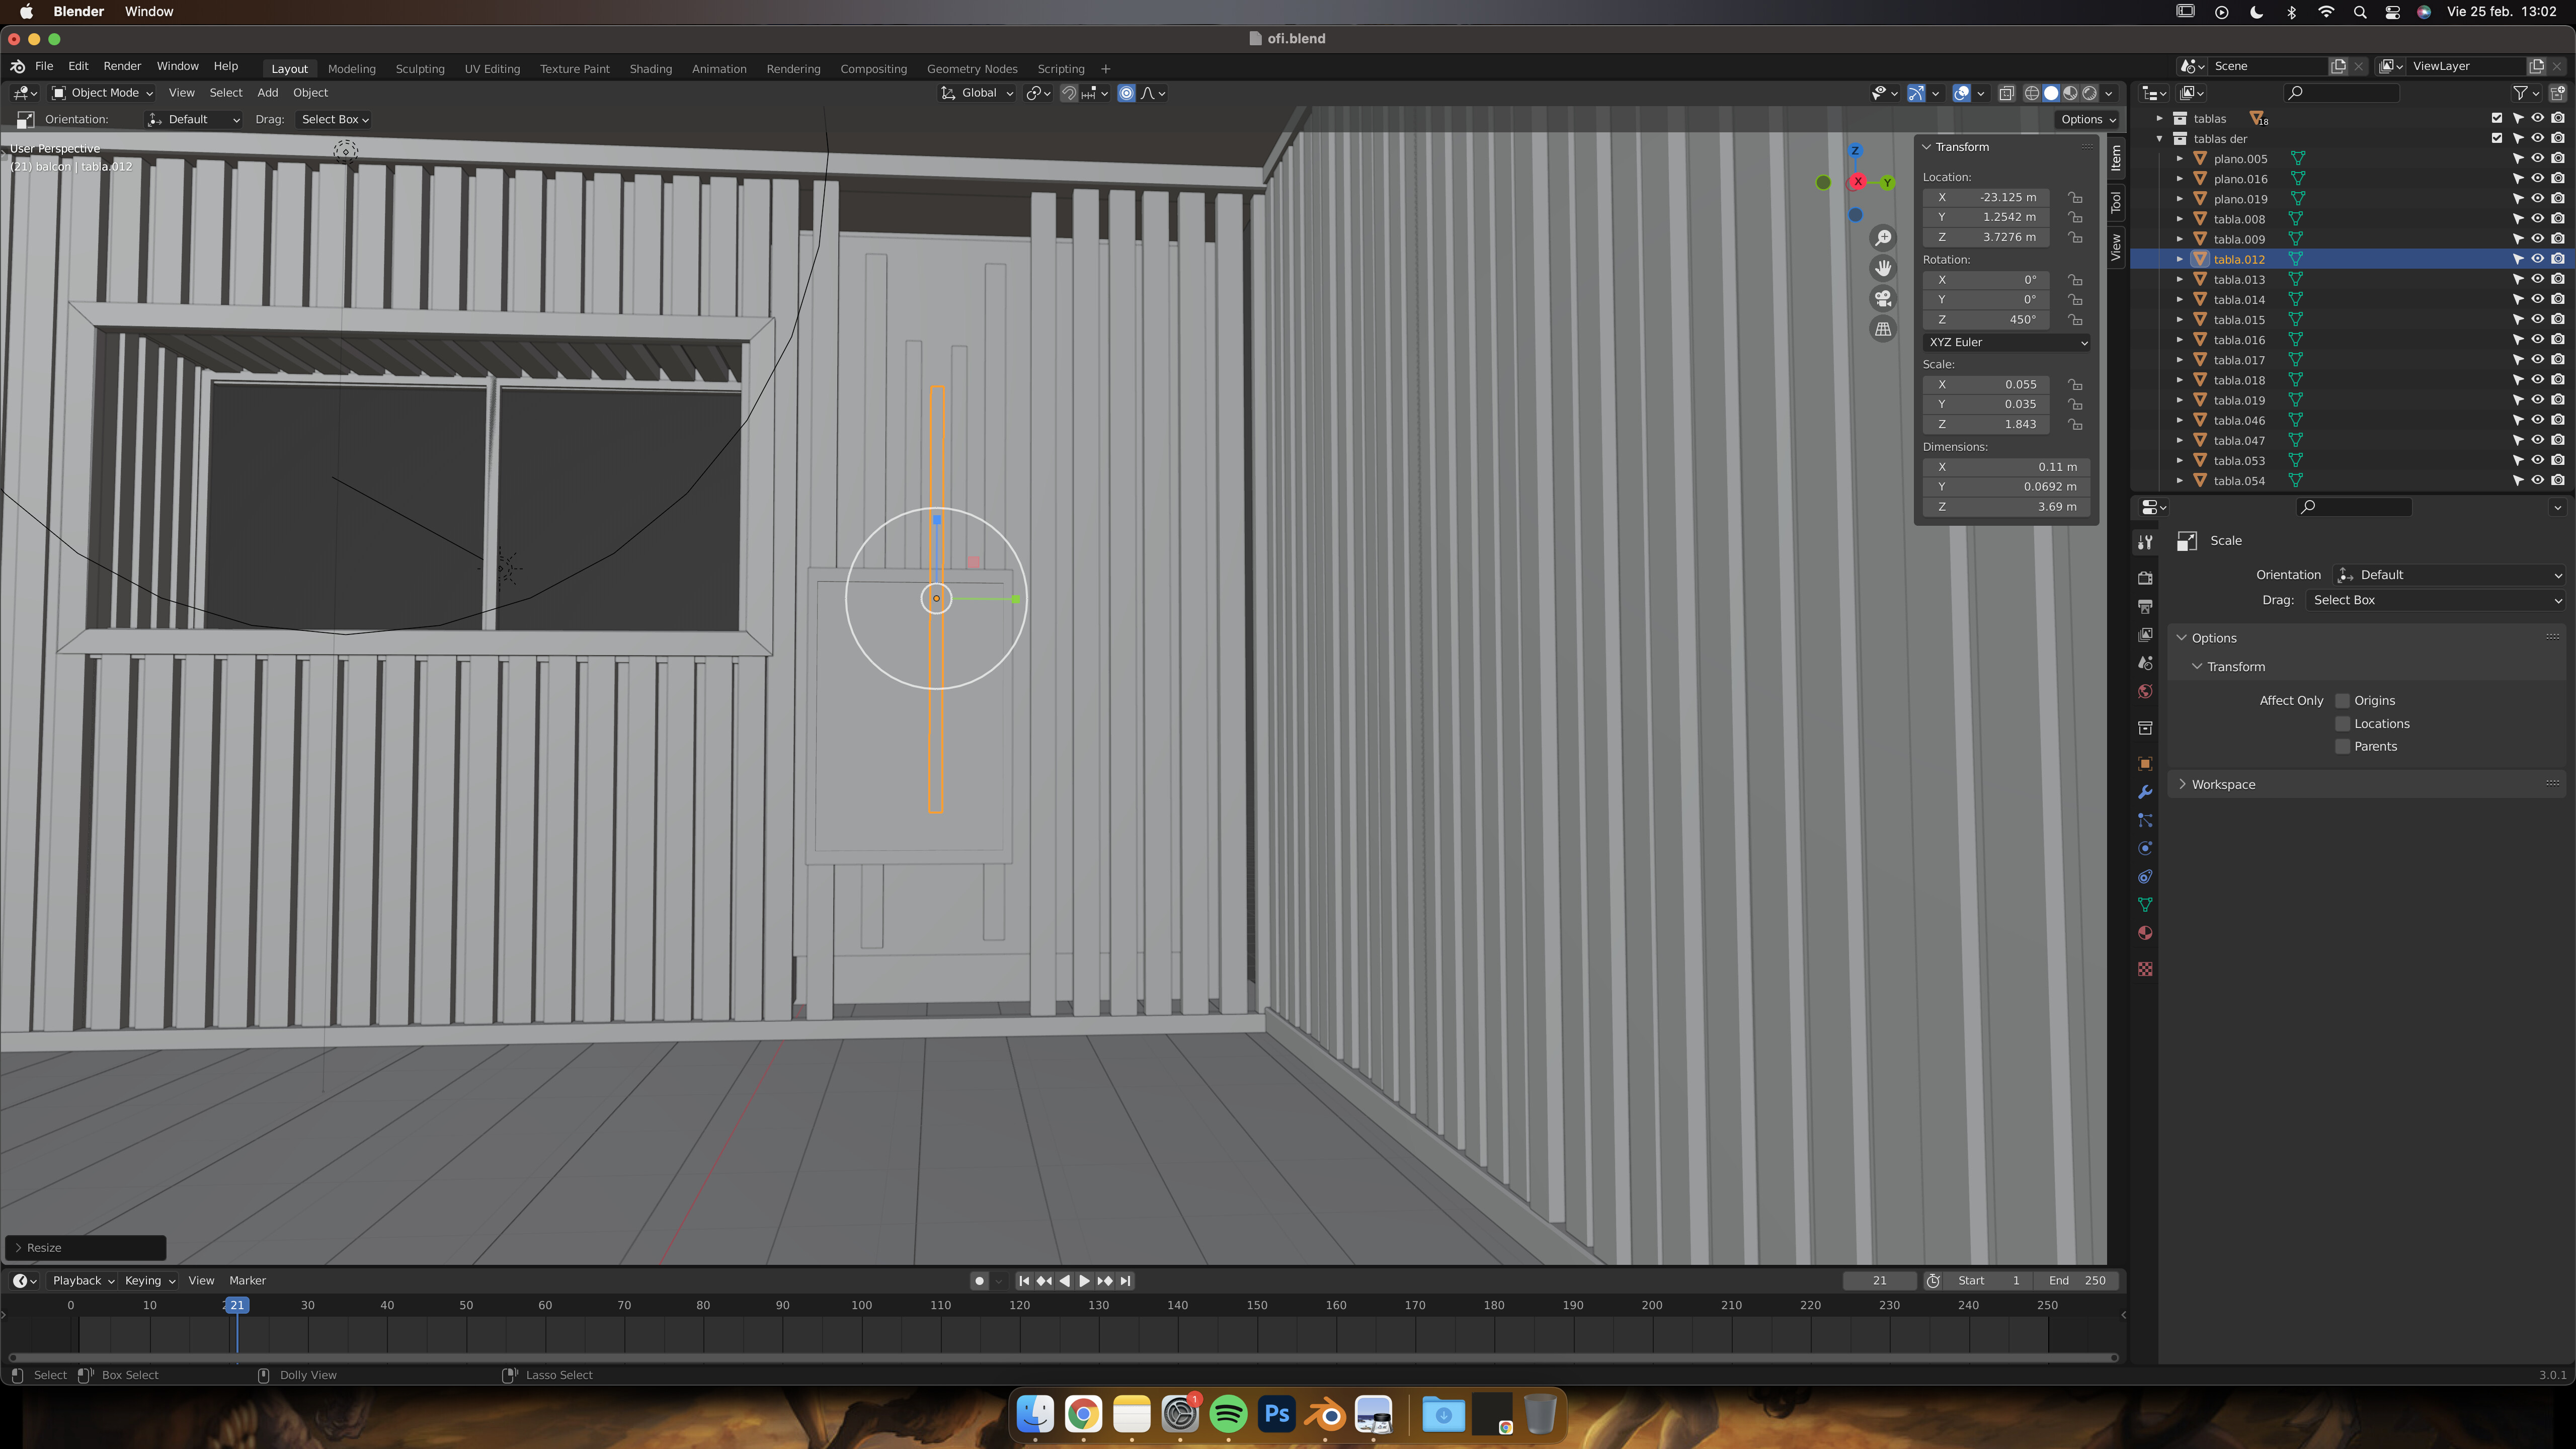Open Blender app from the Dock
This screenshot has height=1449, width=2576.
1326,1415
